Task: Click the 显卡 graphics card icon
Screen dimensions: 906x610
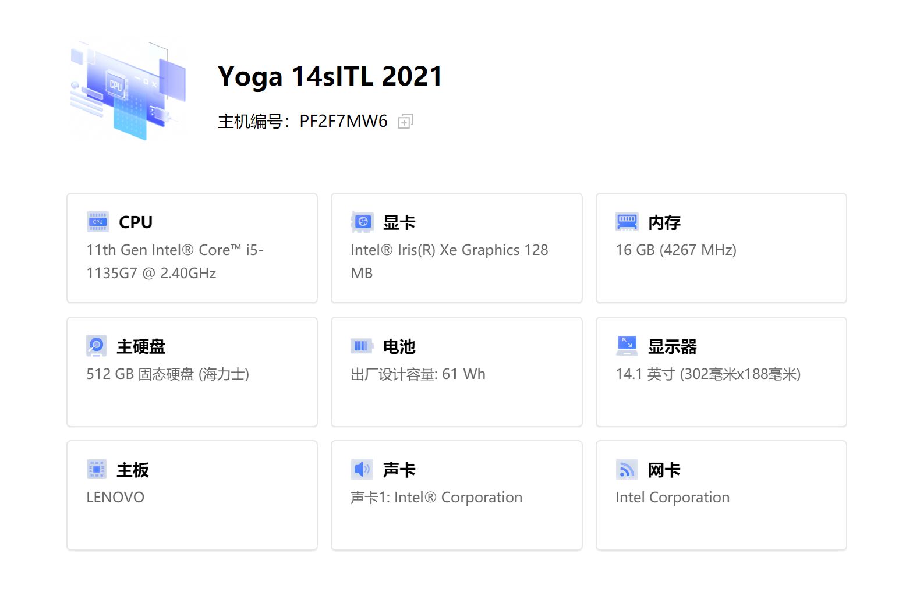Action: pos(362,222)
